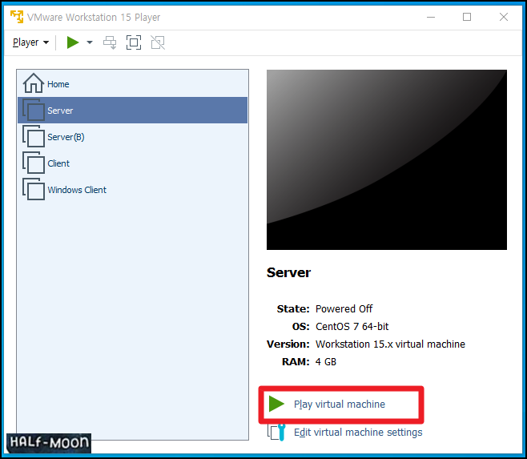
Task: Click the 'Powered Off' state text
Action: click(x=344, y=308)
